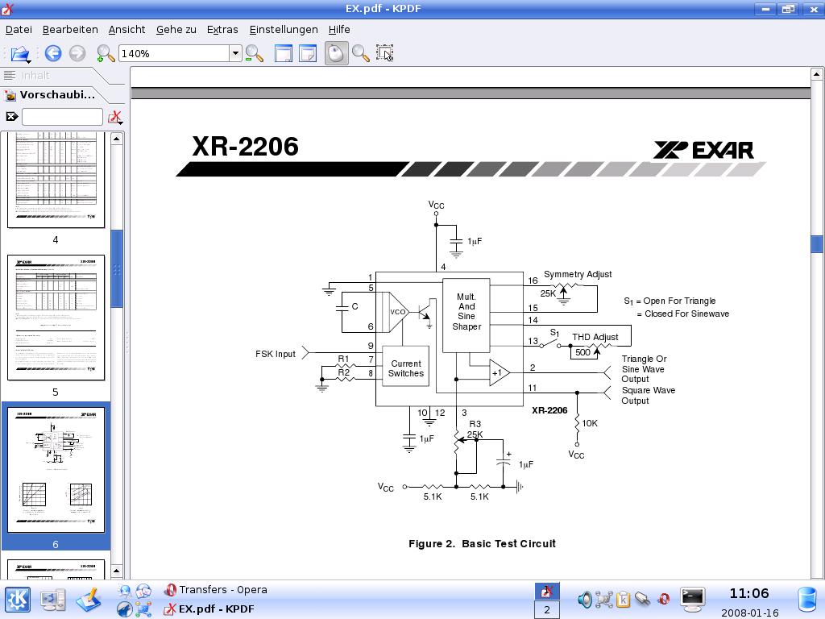Screen dimensions: 825x619
Task: Click the EXAR logo on the page
Action: pos(703,150)
